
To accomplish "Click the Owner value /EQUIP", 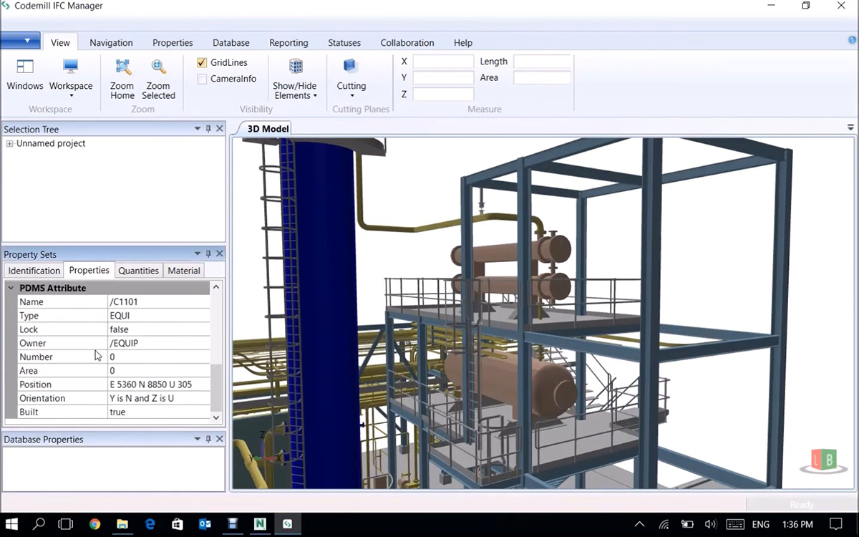I will (159, 343).
